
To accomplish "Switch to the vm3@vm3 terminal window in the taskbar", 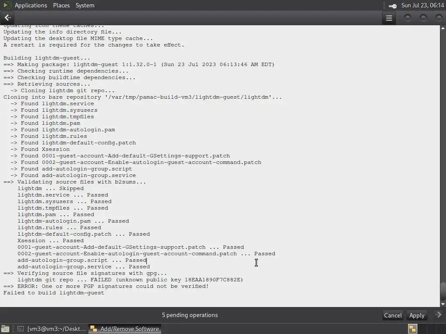I will (51, 329).
